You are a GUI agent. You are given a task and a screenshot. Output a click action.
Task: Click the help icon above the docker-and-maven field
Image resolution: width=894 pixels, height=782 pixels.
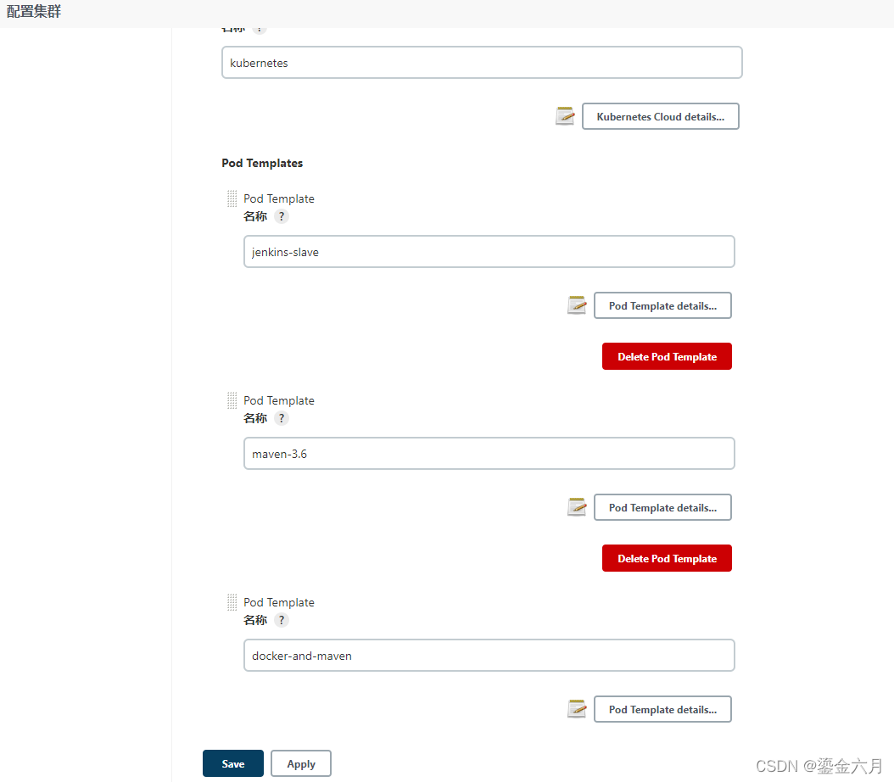coord(282,620)
